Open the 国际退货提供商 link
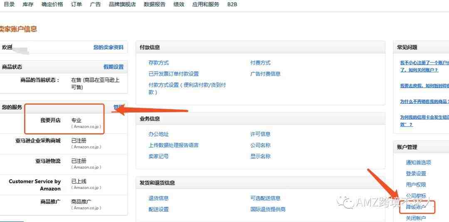Screen dimensions: 449x222 pyautogui.click(x=268, y=210)
